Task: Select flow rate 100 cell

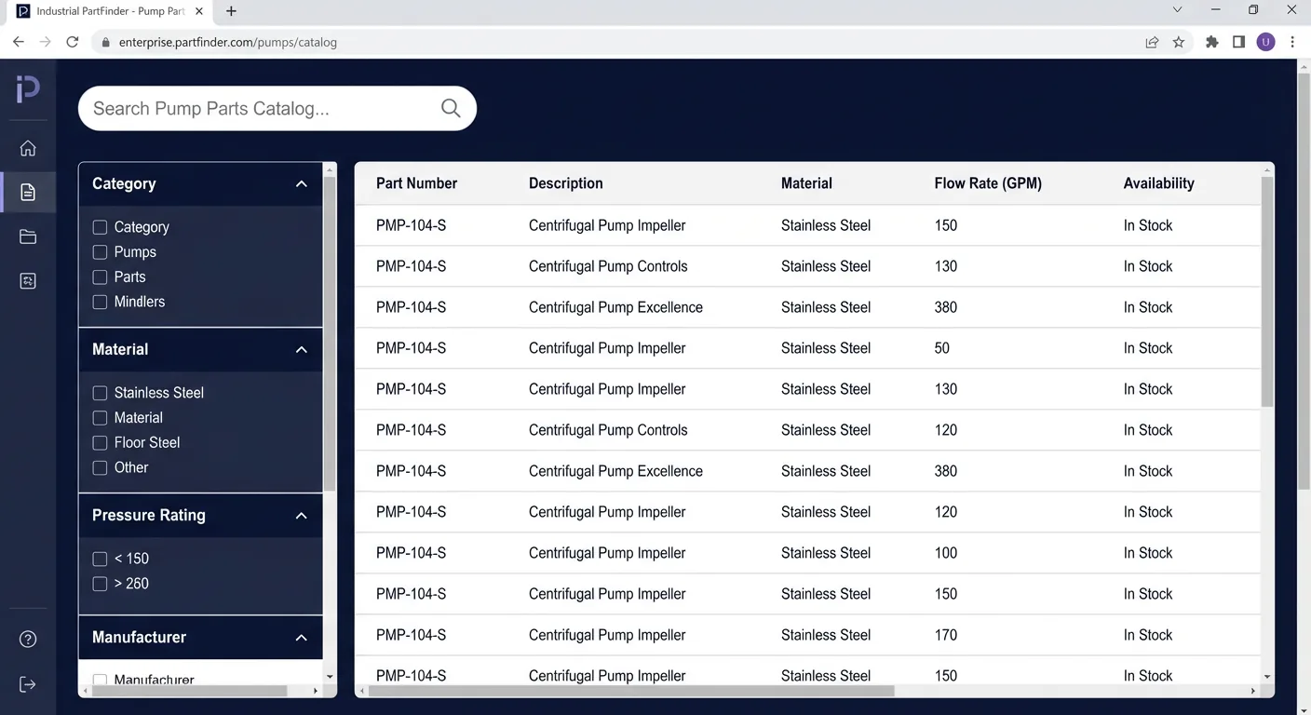Action: (x=945, y=553)
